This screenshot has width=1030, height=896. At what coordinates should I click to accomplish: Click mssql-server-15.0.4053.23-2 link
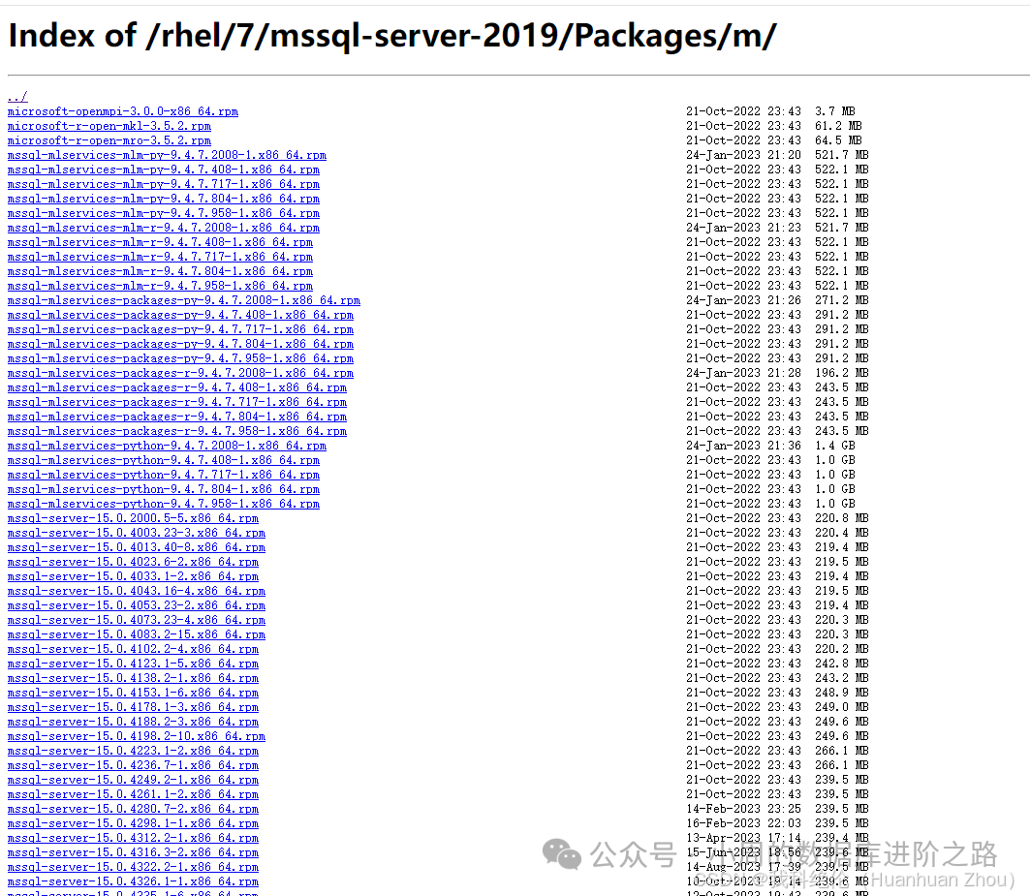[137, 605]
